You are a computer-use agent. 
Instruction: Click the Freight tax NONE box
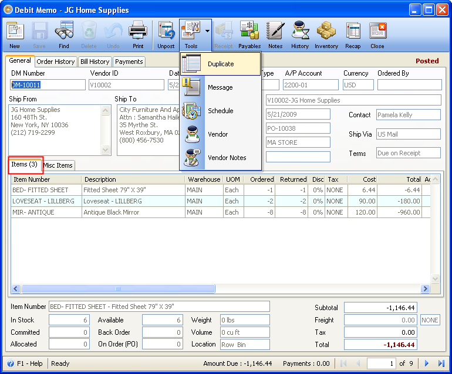tap(430, 320)
